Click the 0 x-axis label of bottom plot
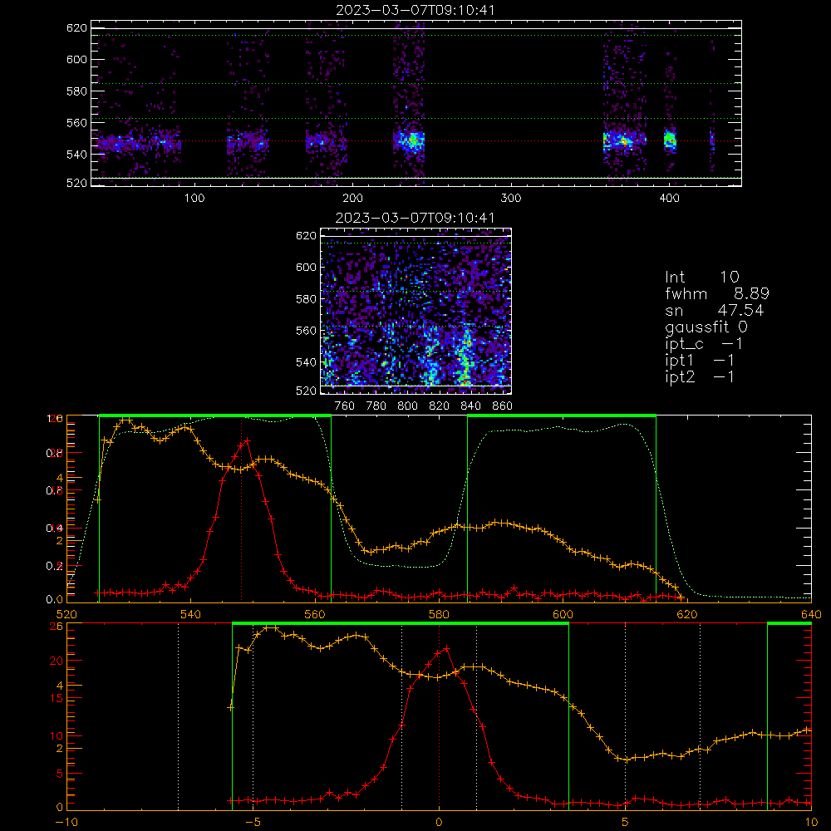The height and width of the screenshot is (831, 831). [x=439, y=822]
